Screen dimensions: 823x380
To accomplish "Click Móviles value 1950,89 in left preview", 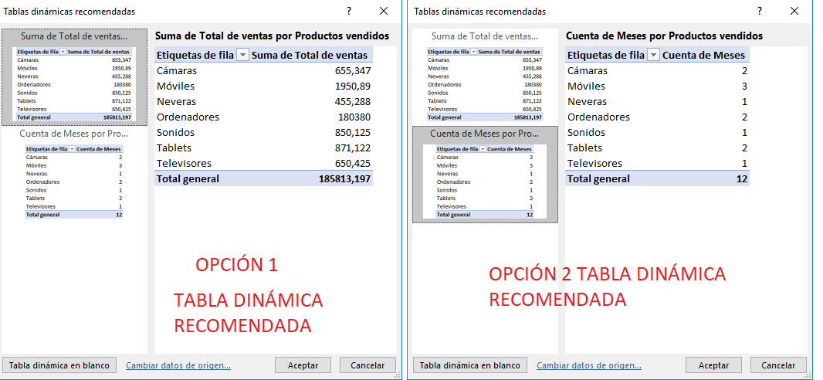I will 353,86.
